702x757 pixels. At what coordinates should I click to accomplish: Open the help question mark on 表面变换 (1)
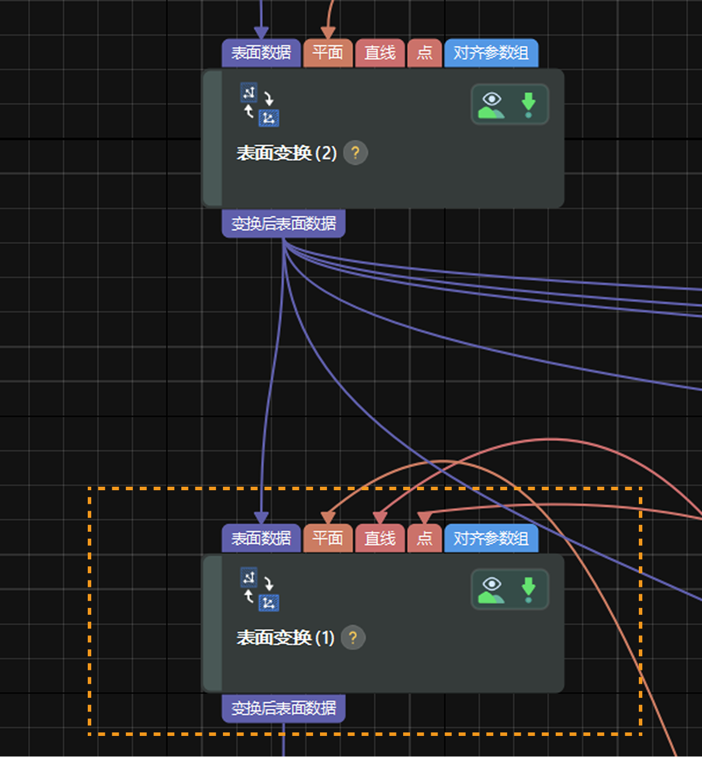tap(353, 638)
